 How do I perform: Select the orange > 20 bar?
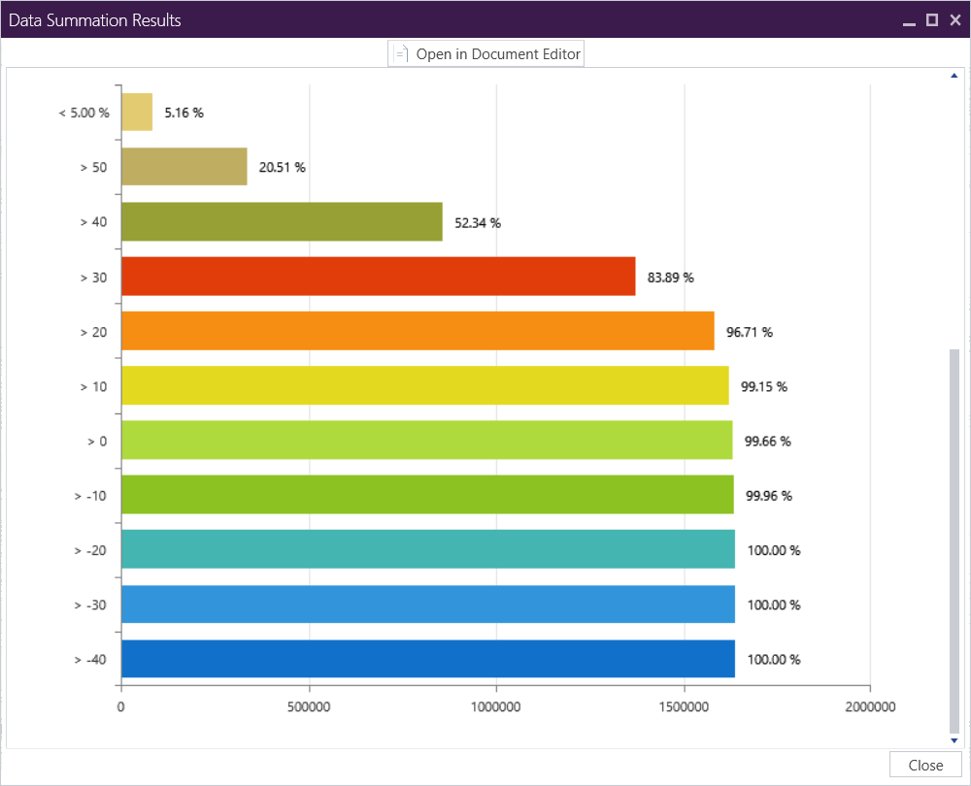point(418,331)
